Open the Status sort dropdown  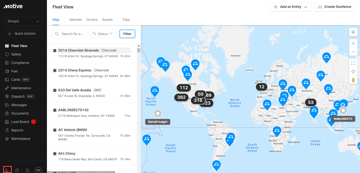[x=103, y=34]
